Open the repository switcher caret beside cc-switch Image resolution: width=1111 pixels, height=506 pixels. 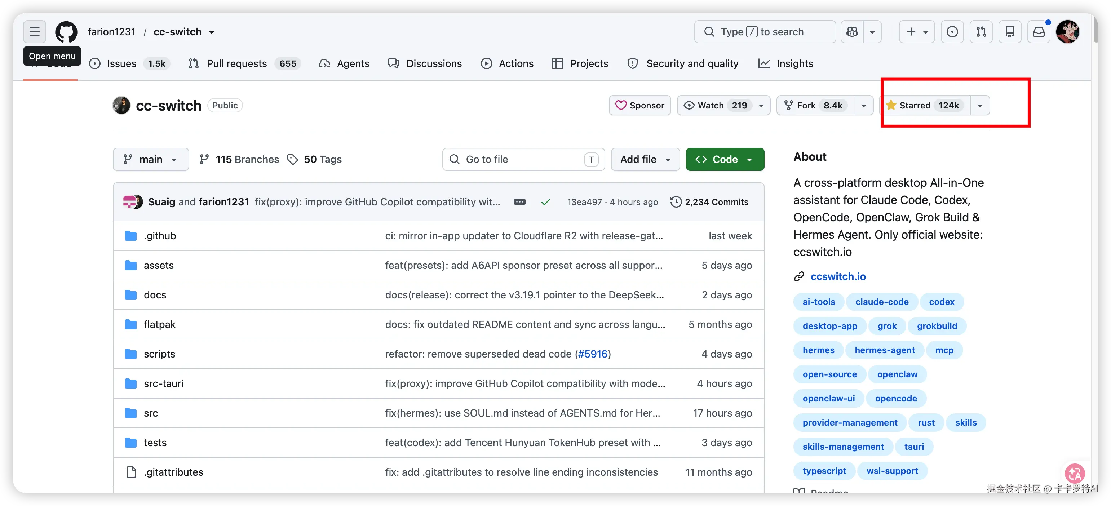pos(212,32)
